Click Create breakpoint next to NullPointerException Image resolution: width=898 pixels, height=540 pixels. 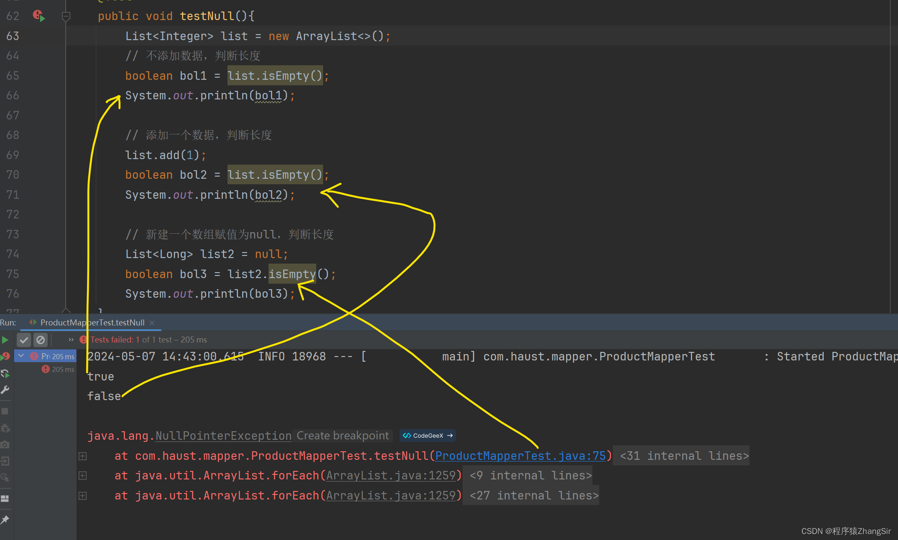(x=343, y=436)
